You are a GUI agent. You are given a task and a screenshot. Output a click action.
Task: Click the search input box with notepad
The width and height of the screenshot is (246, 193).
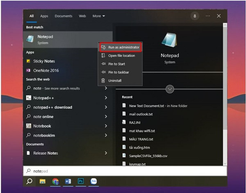pos(125,171)
